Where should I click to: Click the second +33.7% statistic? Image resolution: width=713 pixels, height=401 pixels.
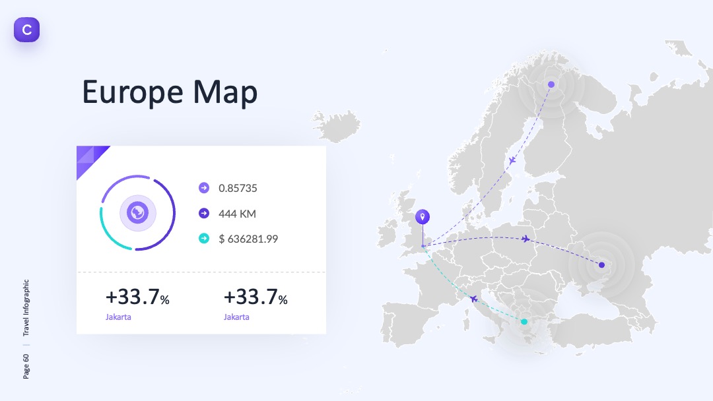pos(255,297)
